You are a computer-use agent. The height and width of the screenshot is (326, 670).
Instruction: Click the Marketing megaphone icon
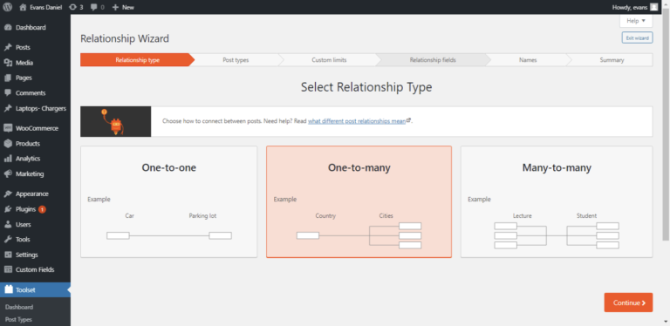[8, 174]
